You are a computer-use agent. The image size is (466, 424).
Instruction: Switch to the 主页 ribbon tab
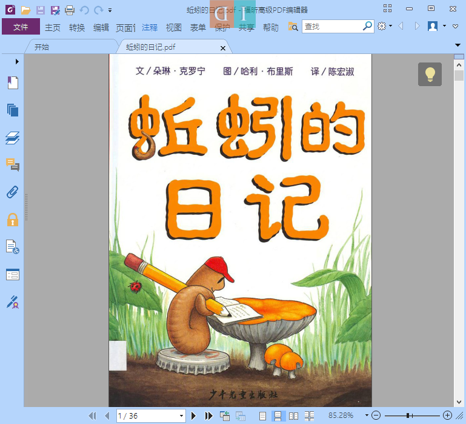click(53, 27)
